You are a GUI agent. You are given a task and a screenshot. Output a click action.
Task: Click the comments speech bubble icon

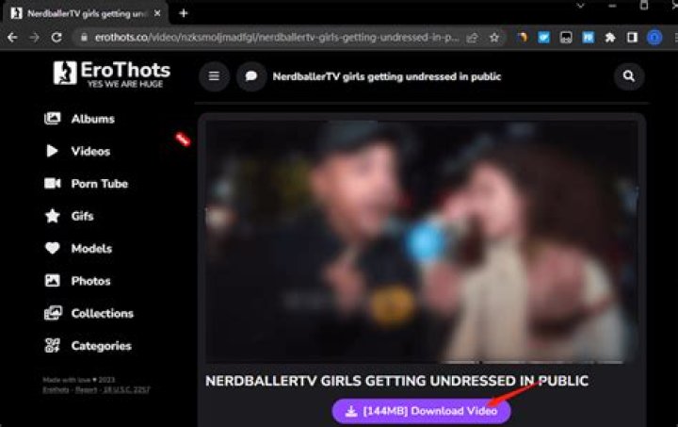pyautogui.click(x=250, y=76)
